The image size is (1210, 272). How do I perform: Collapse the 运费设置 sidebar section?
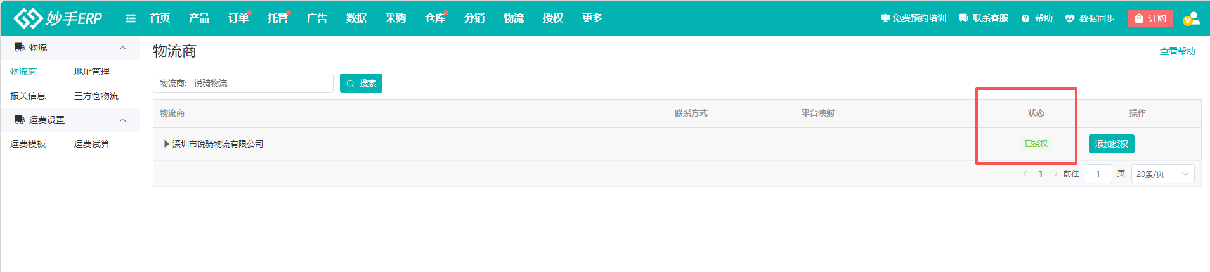(122, 120)
